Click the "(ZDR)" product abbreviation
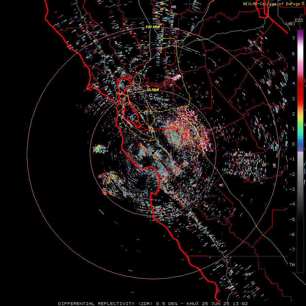 (146, 304)
